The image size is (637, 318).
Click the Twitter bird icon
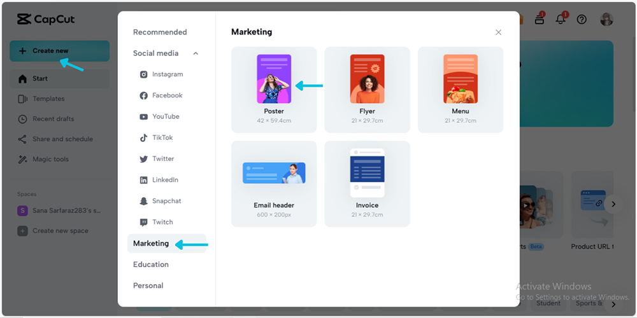coord(143,159)
